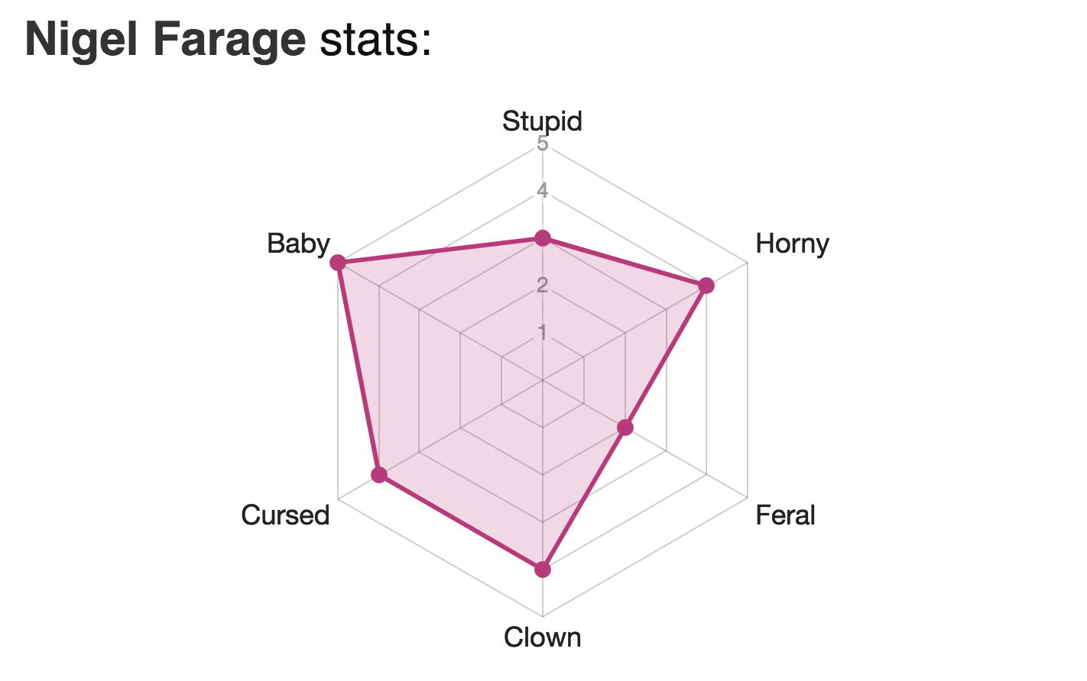Click the scale tick label 4
1087x681 pixels.
pos(542,190)
